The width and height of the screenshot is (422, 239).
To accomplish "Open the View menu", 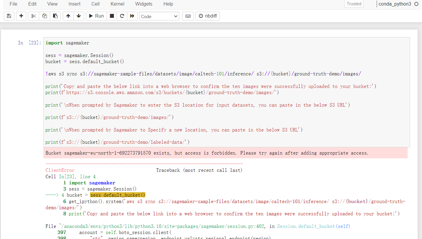I will (52, 4).
